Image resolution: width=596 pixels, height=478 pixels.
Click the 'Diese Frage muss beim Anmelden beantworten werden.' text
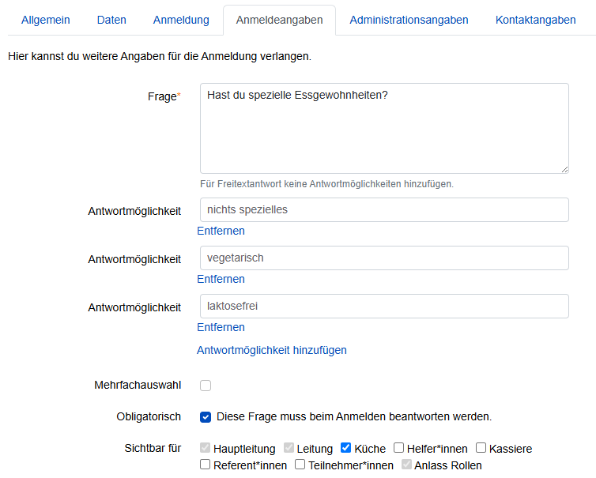coord(354,417)
